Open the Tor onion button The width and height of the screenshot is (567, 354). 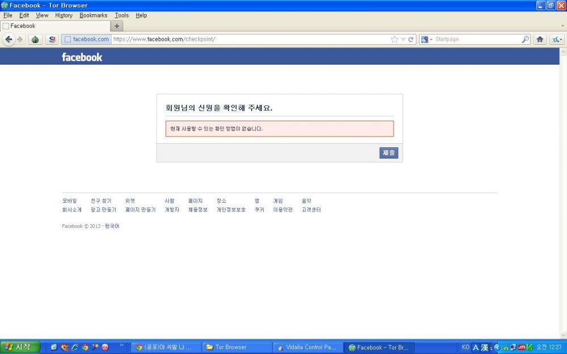pos(35,40)
